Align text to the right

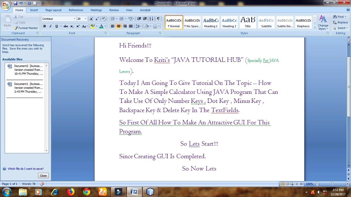(x=125, y=26)
